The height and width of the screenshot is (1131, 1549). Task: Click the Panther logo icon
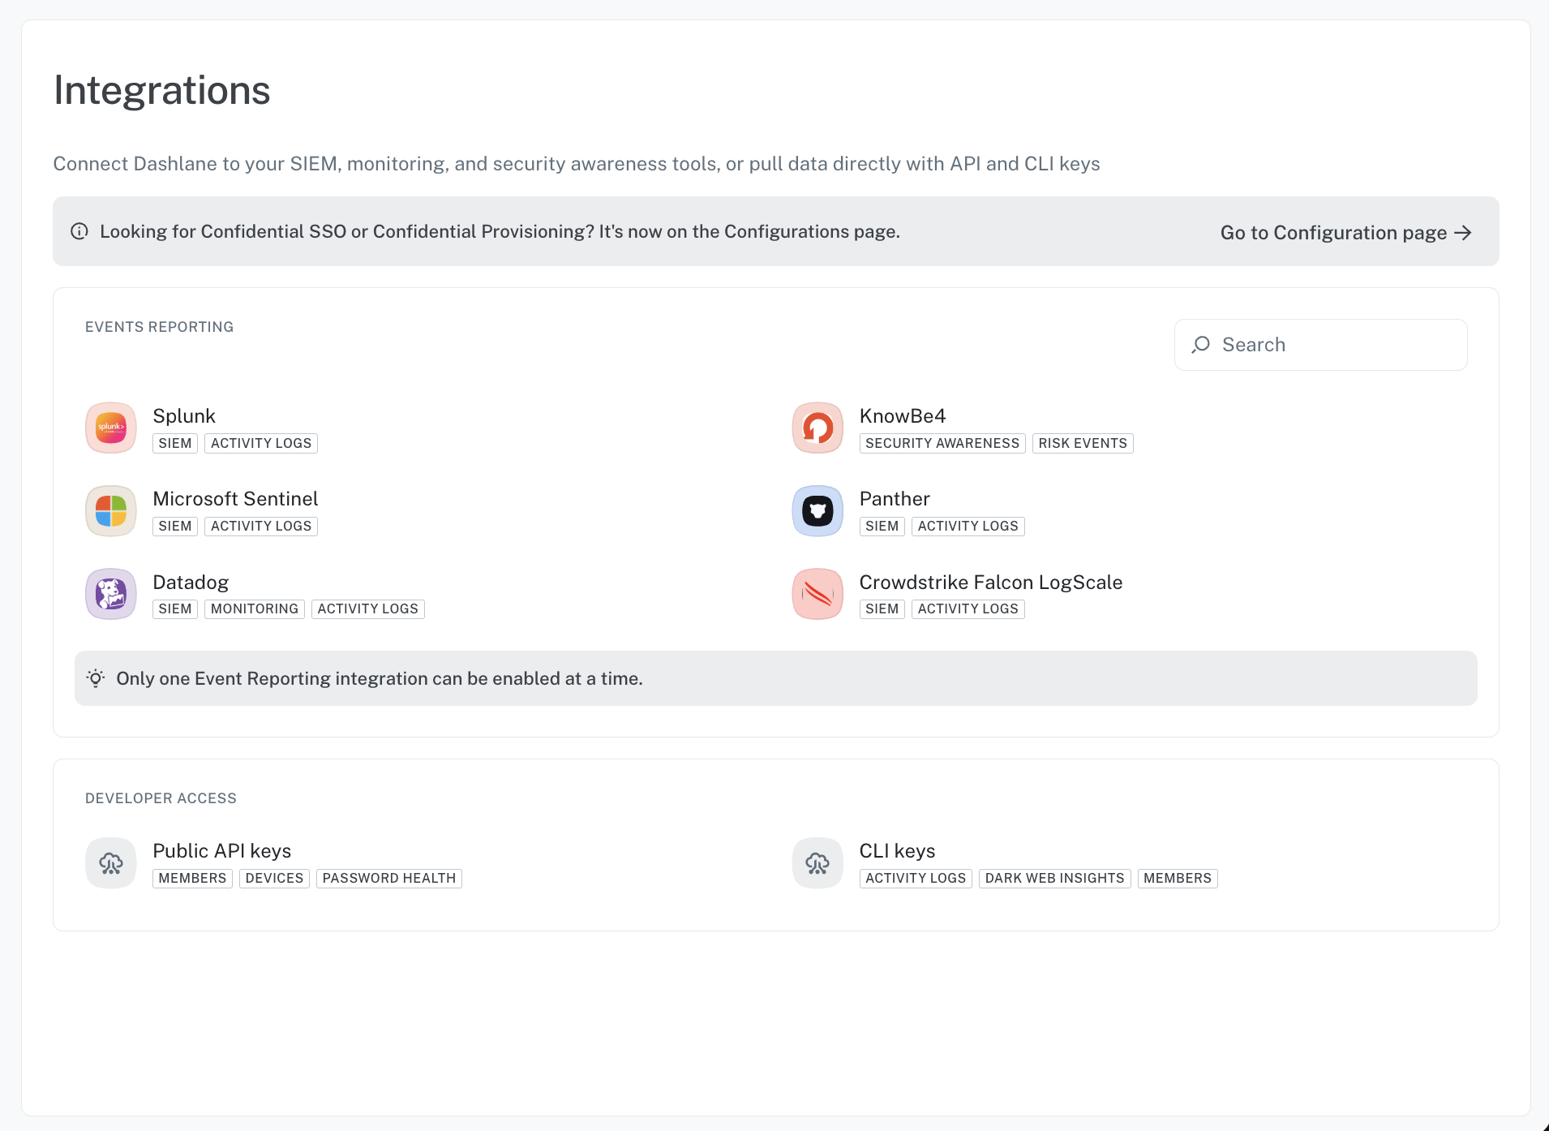coord(817,511)
